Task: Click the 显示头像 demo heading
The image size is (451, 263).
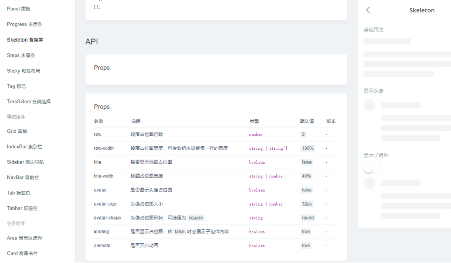Action: [x=374, y=91]
